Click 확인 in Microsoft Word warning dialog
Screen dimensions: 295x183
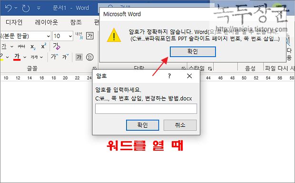[x=193, y=52]
